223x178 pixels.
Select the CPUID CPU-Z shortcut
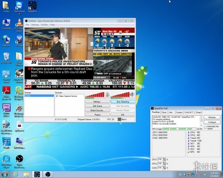click(6, 110)
